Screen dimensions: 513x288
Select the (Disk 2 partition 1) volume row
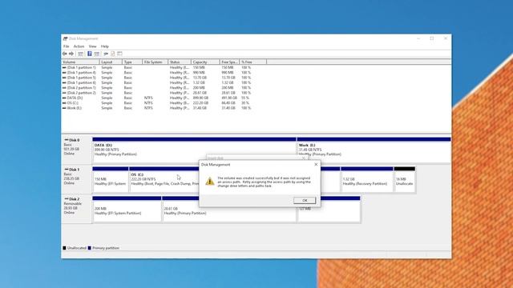tap(157, 88)
